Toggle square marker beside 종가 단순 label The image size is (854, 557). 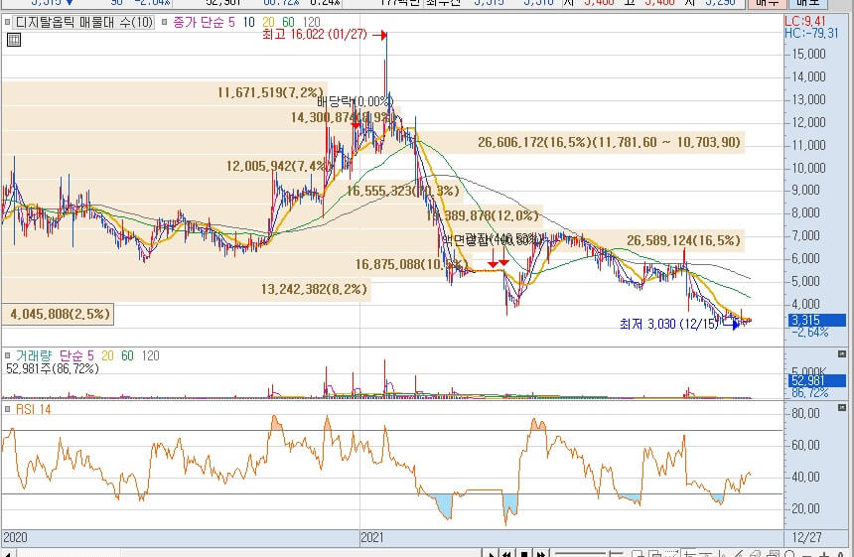point(165,22)
